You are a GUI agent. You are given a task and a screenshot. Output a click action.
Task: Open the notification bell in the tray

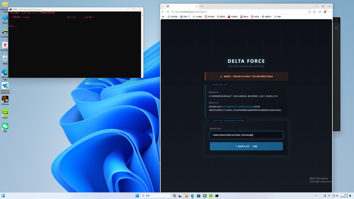click(x=350, y=196)
